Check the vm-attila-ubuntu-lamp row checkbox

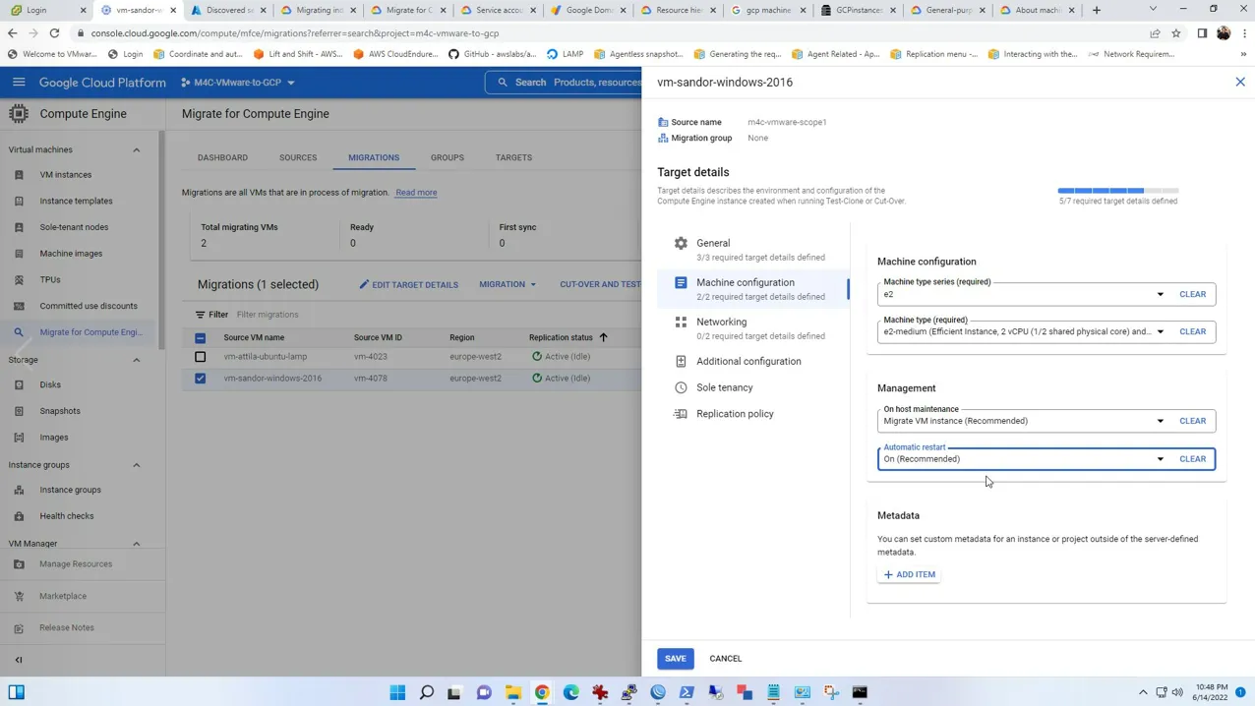[201, 357]
